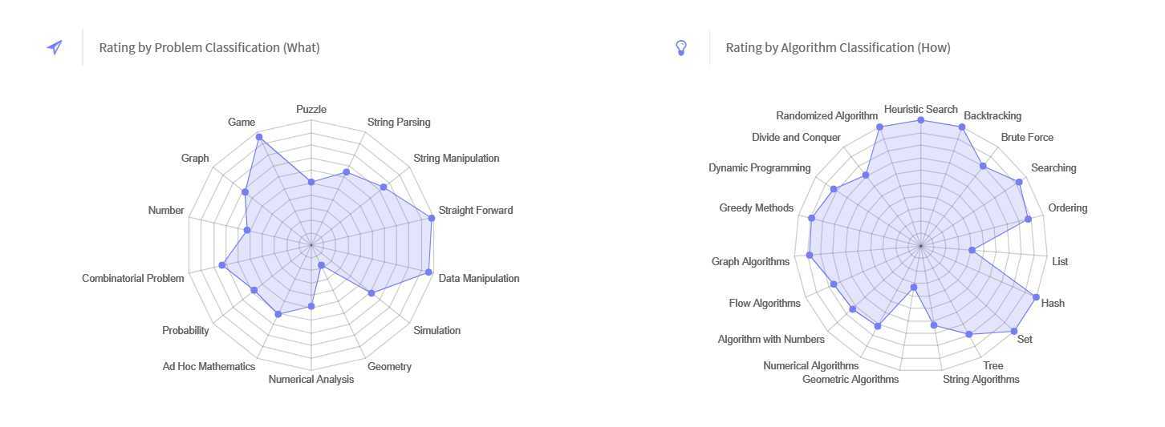
Task: Click the Combinatorial Problem axis label
Action: pyautogui.click(x=133, y=278)
